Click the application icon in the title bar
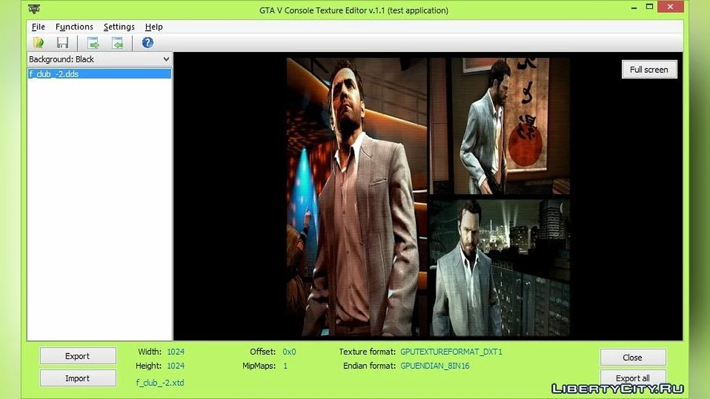This screenshot has width=710, height=399. tap(34, 9)
